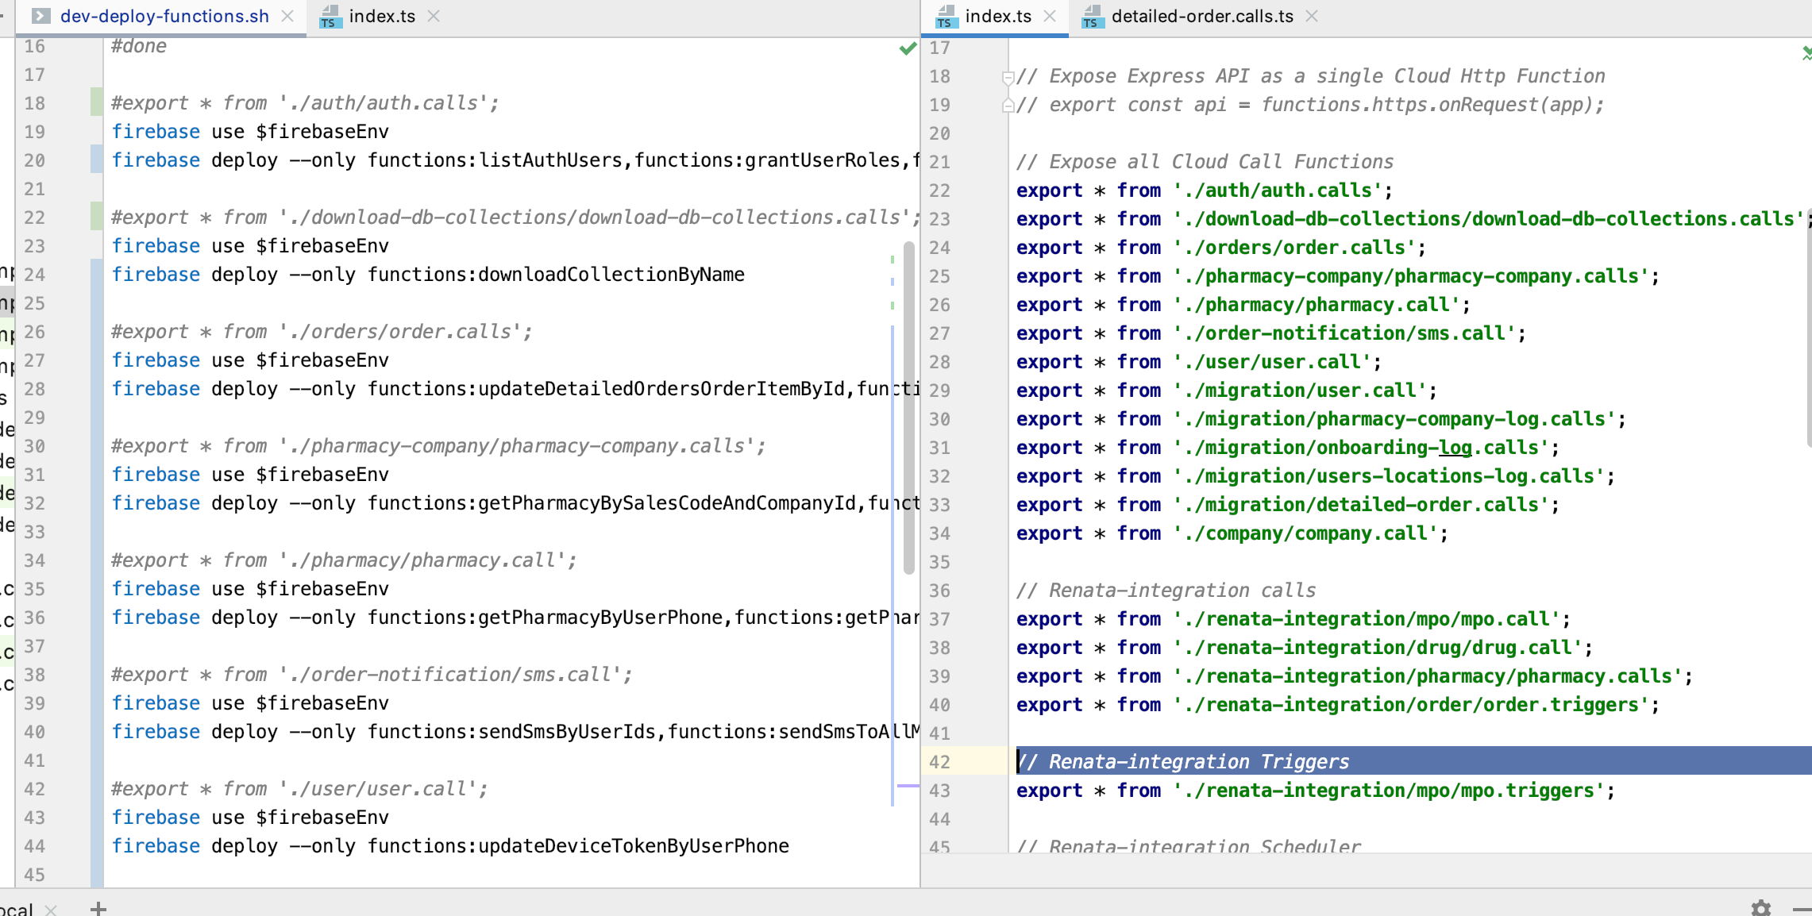Close the dev-deploy-functions.sh tab
Viewport: 1812px width, 916px height.
pos(287,16)
